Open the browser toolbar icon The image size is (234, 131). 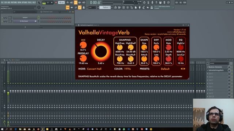[132, 7]
